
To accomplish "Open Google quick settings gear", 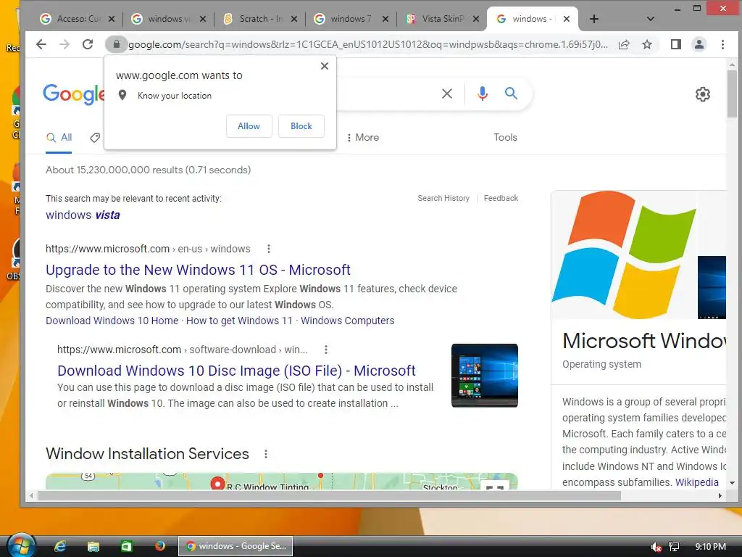I will tap(703, 94).
